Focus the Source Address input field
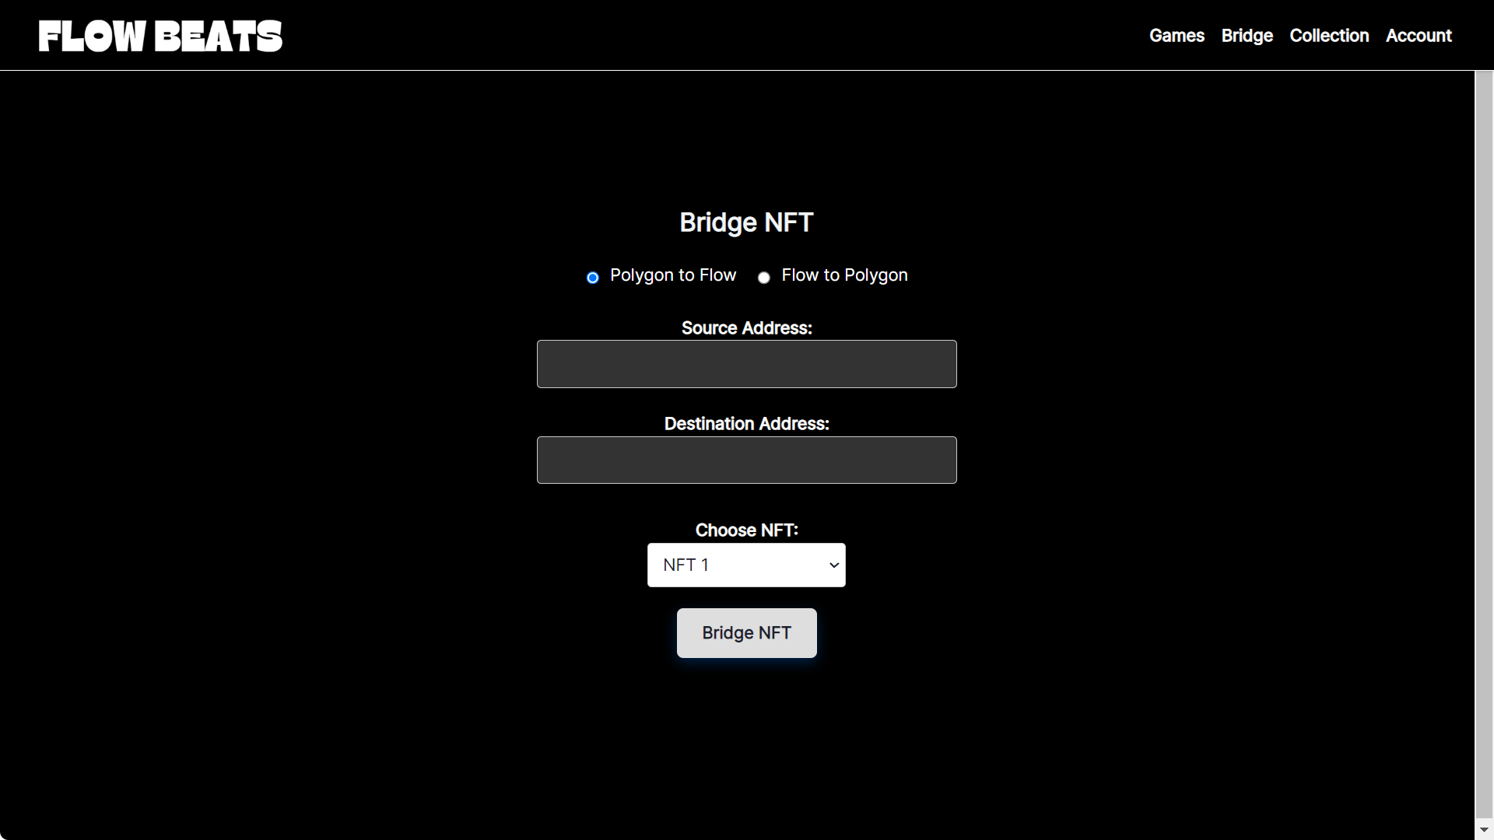 pyautogui.click(x=746, y=364)
